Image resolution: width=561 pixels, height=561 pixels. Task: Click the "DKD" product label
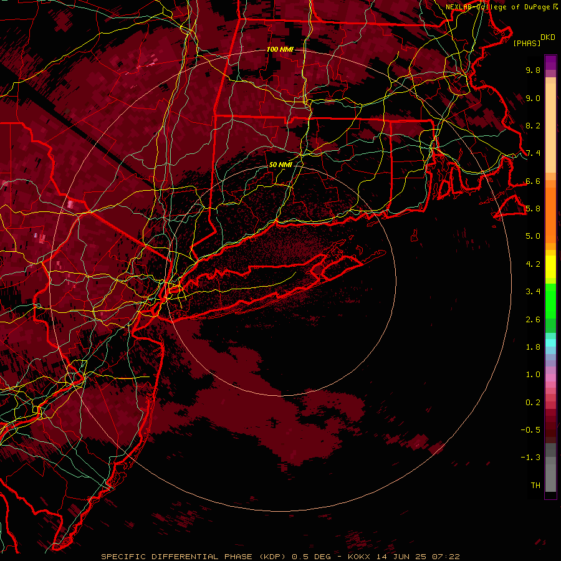(x=547, y=37)
